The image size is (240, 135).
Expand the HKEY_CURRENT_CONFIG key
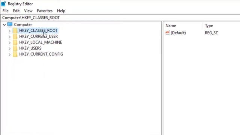tap(9, 54)
